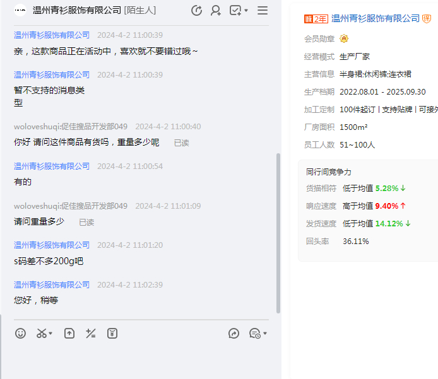438x379 pixels.
Task: Click the scissors screenshot tool icon
Action: coord(42,334)
